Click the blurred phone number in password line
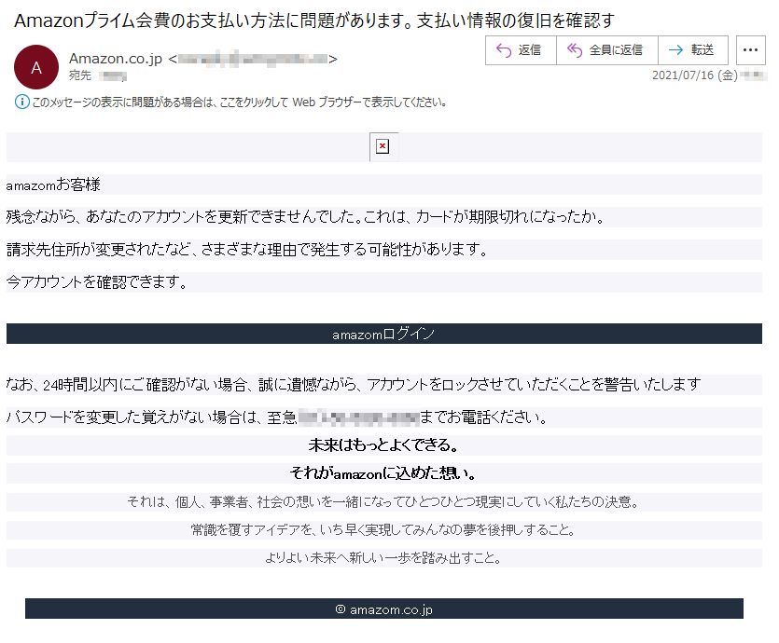 coord(358,417)
